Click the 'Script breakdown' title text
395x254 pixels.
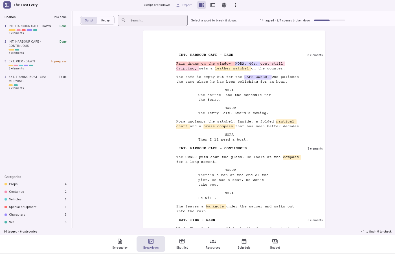(157, 5)
